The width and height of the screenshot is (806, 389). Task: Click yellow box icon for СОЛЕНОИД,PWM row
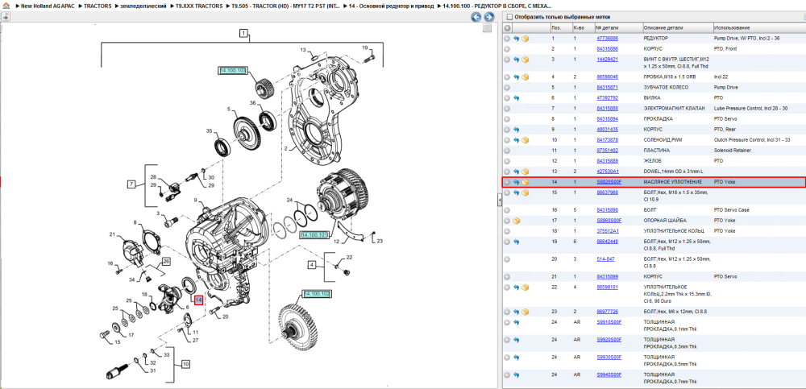526,140
